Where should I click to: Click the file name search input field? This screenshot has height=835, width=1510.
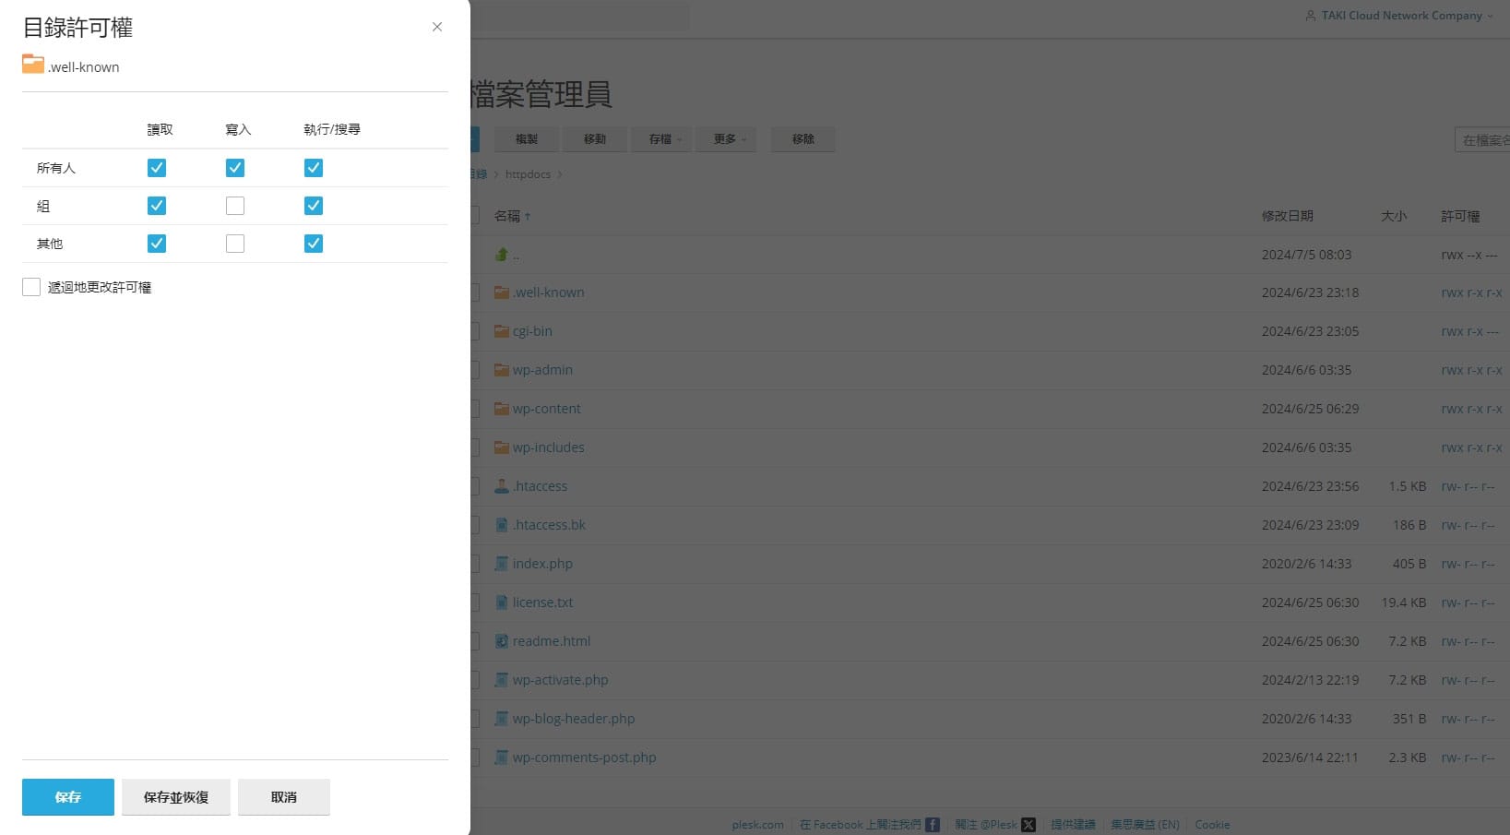coord(1485,138)
